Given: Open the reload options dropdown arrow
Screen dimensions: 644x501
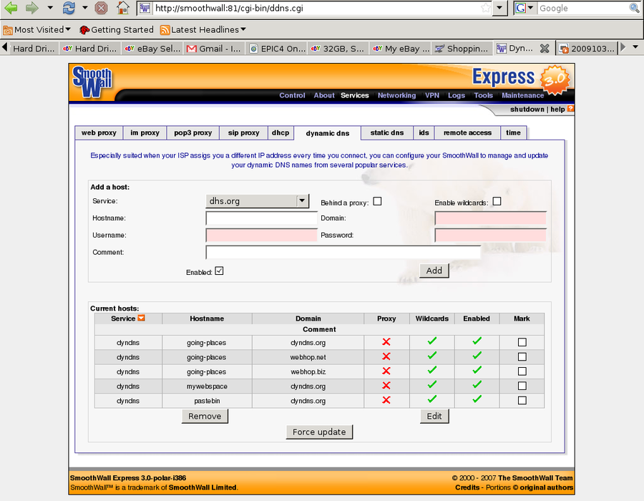Looking at the screenshot, I should tap(85, 7).
